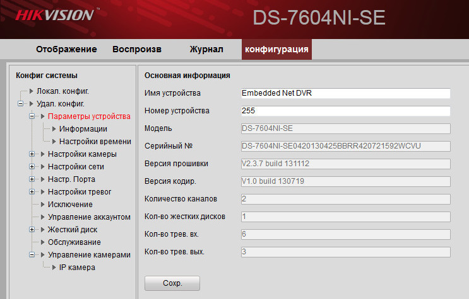Click the arrow icon beside Обслуживание
The image size is (469, 299).
(x=43, y=242)
